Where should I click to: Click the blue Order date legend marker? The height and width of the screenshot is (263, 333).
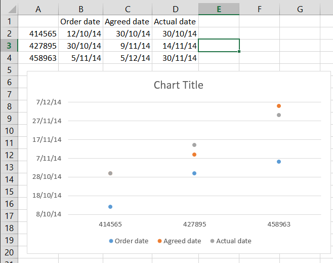[x=111, y=241]
